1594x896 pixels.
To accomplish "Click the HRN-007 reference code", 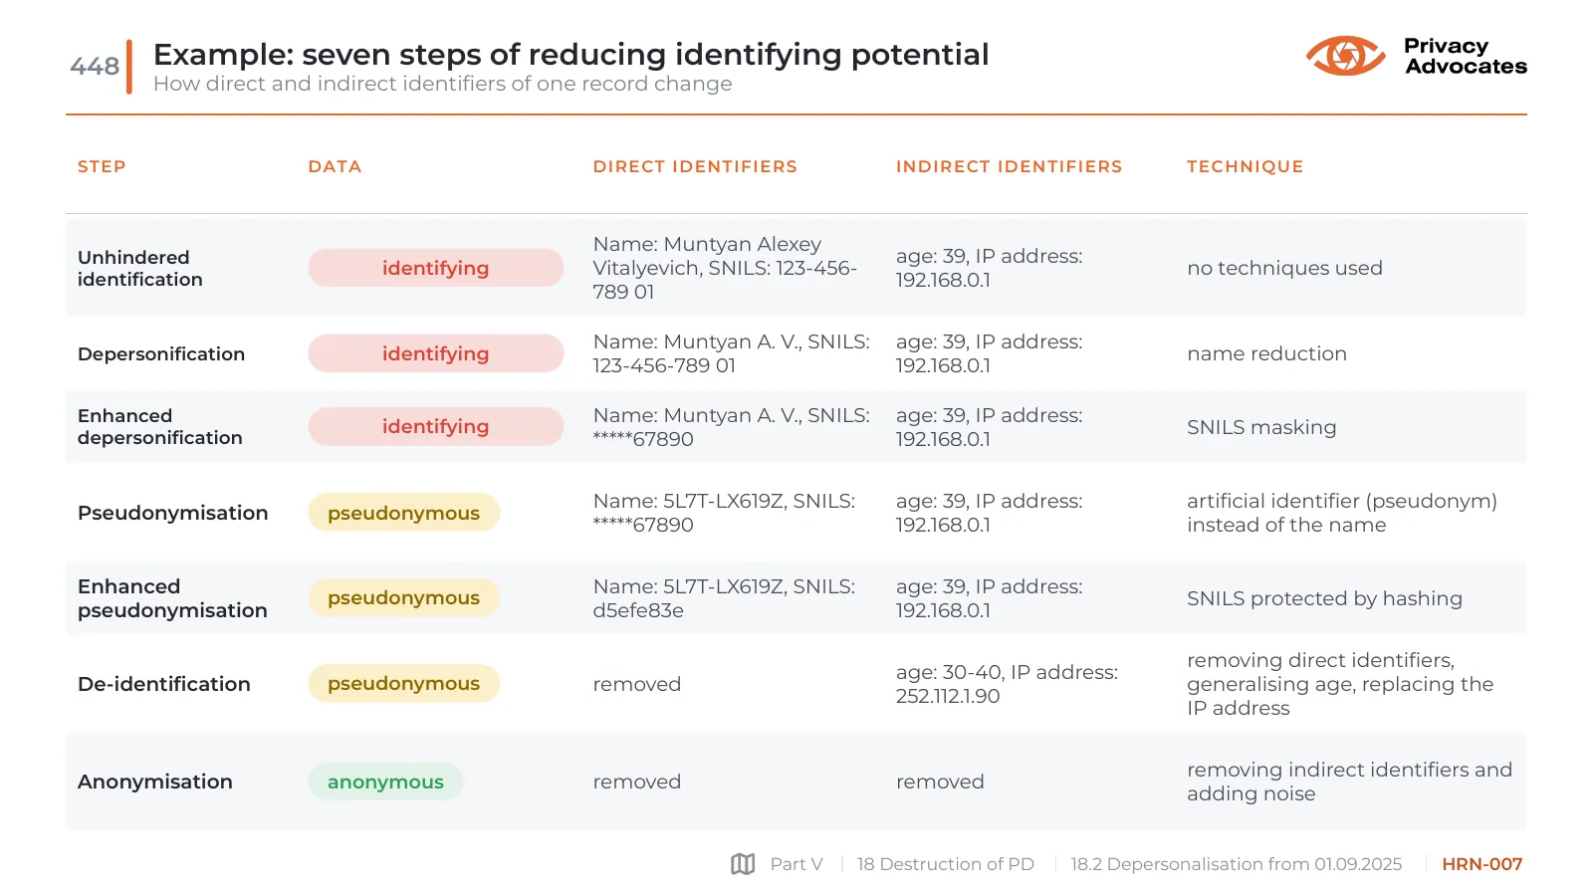I will click(1481, 864).
